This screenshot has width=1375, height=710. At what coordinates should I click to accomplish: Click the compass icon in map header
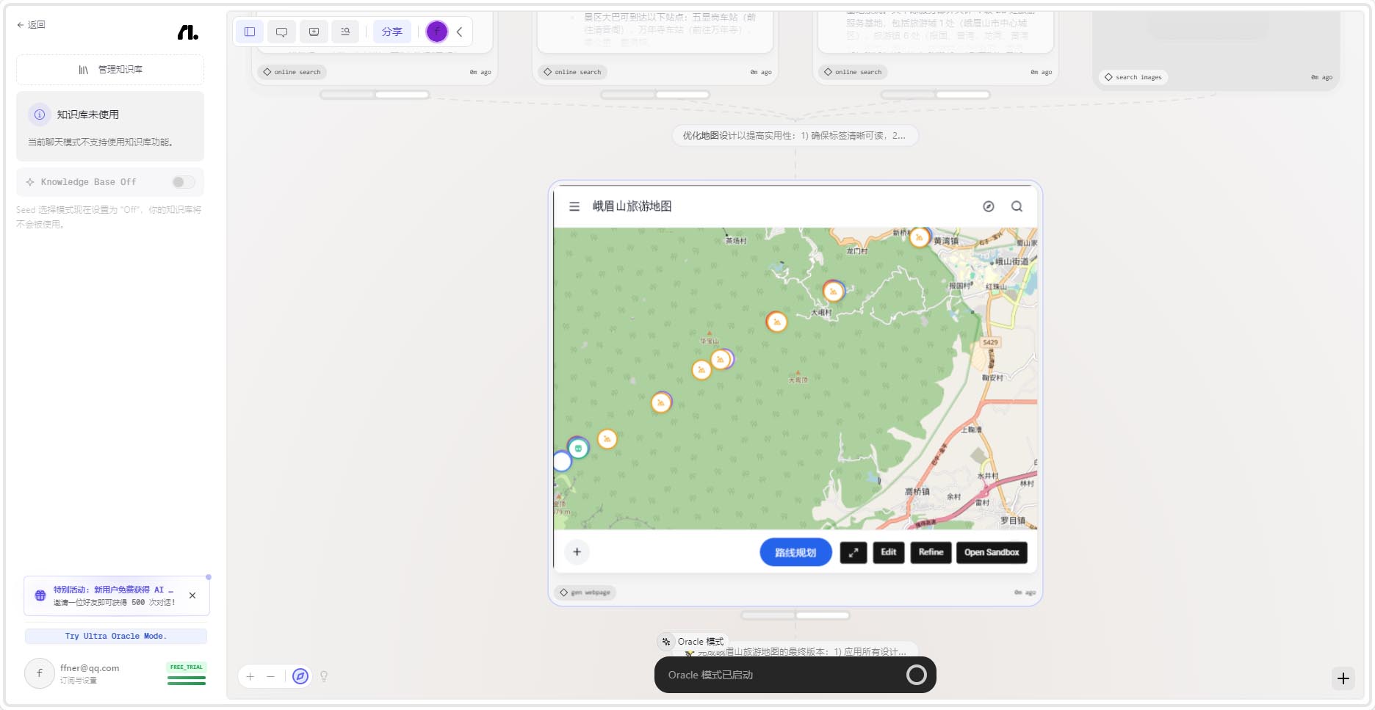tap(989, 206)
